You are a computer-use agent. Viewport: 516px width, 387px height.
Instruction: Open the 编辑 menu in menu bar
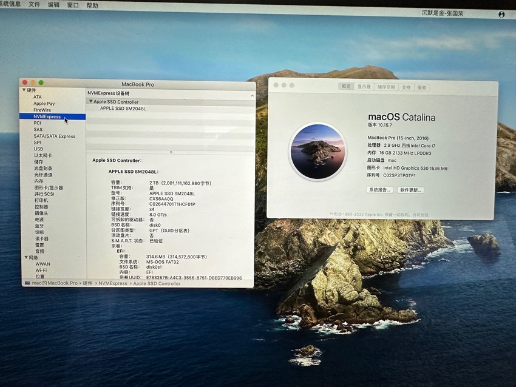pyautogui.click(x=53, y=5)
